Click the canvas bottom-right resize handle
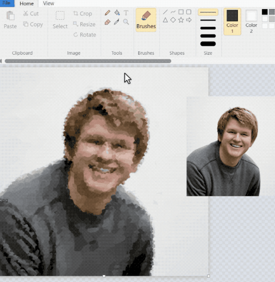Image resolution: width=275 pixels, height=282 pixels. point(208,276)
